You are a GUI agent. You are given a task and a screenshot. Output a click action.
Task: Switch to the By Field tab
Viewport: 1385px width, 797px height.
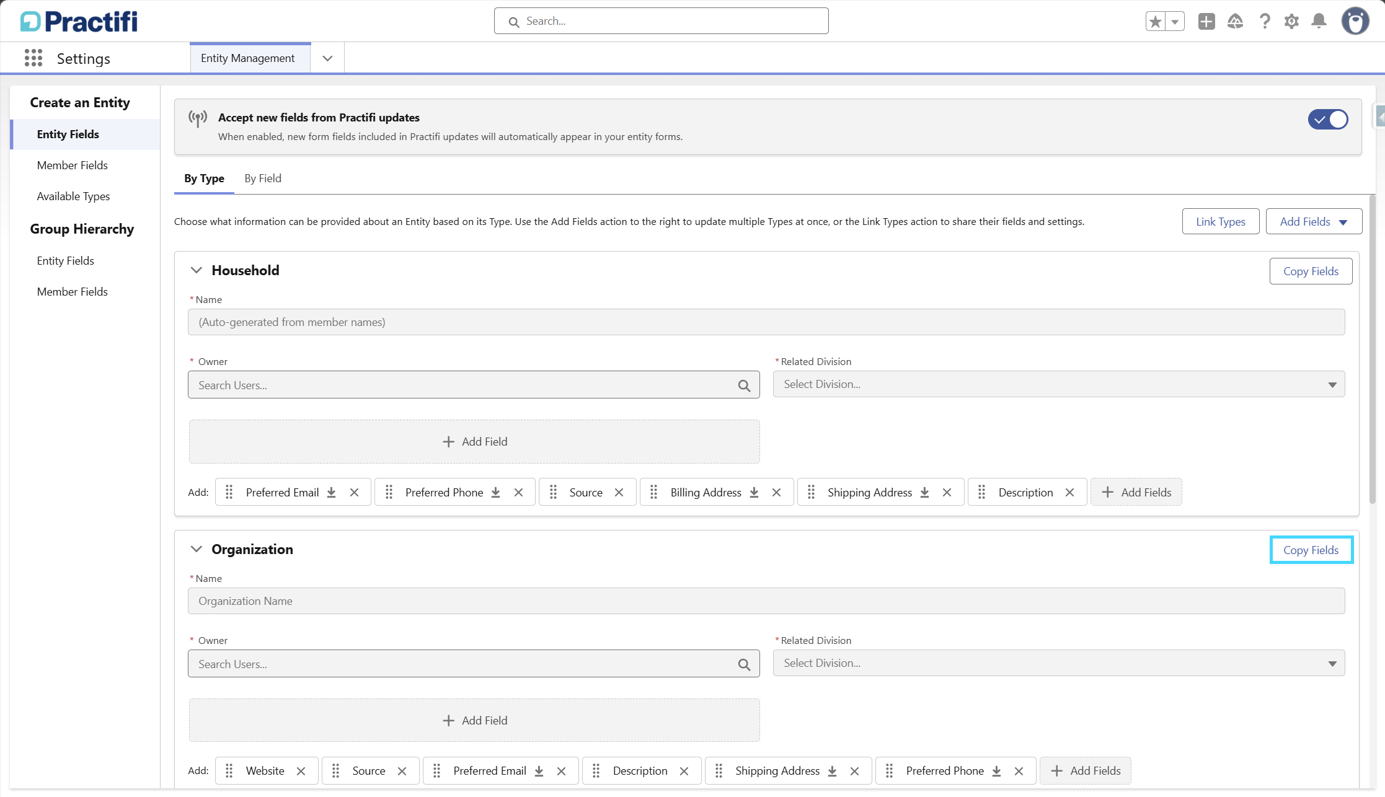point(263,178)
